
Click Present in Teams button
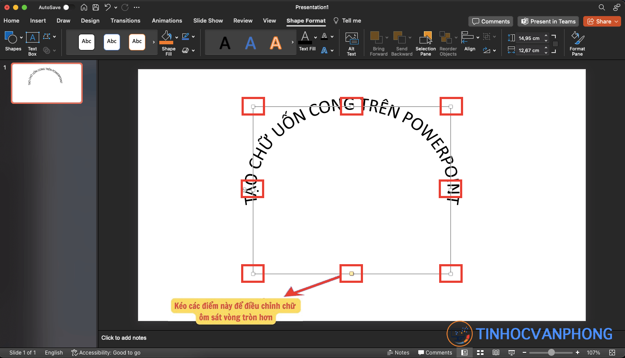tap(548, 21)
